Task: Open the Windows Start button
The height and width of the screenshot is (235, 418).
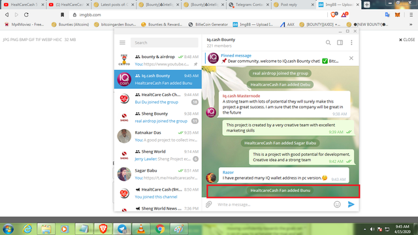Action: pos(8,229)
